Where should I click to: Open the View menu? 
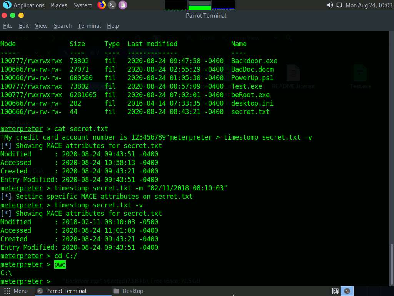pos(41,26)
